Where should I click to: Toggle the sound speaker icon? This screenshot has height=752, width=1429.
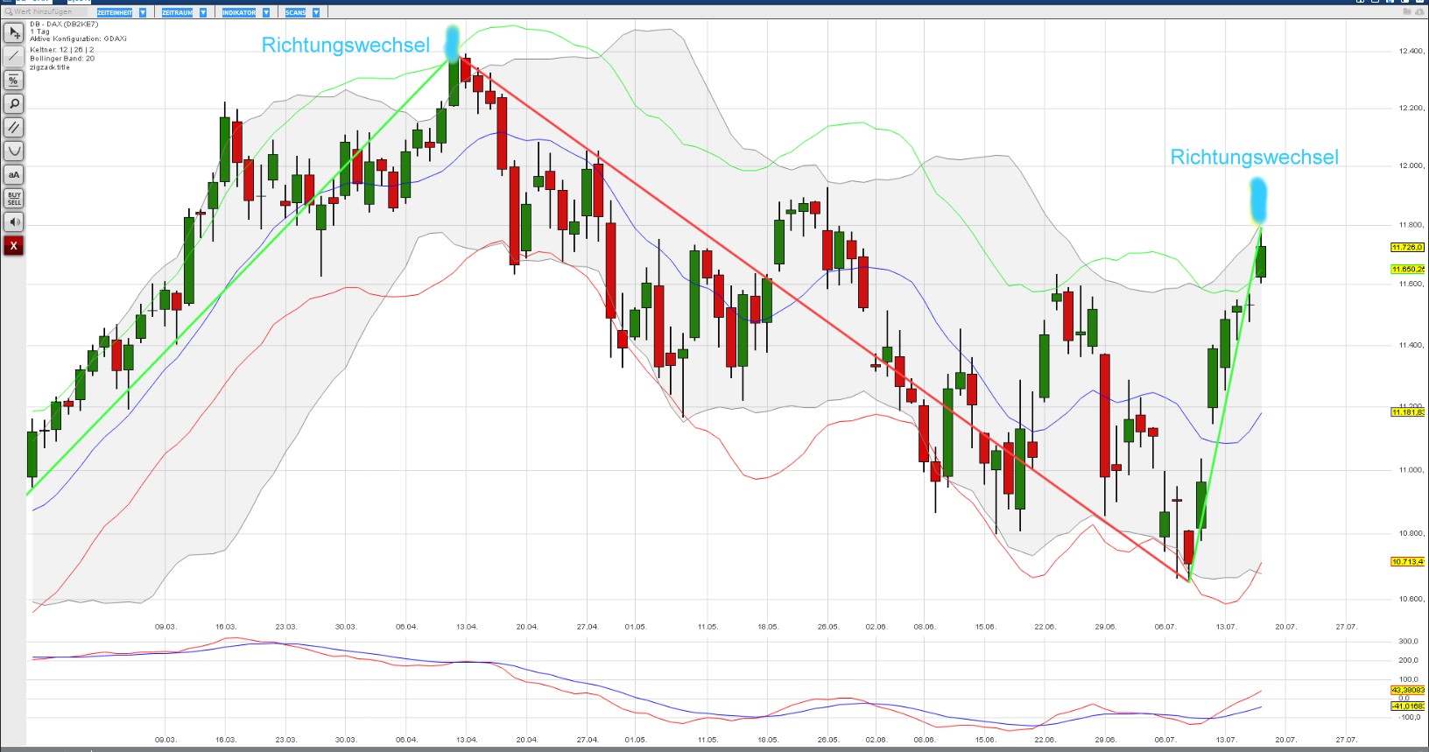tap(14, 222)
